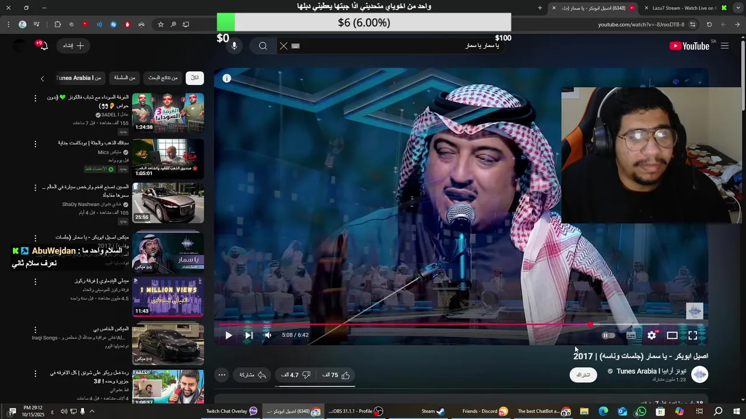
Task: Open the media control toolbar icon
Action: pos(37,24)
